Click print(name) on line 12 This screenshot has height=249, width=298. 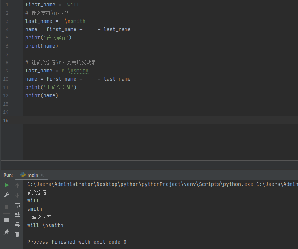click(41, 95)
